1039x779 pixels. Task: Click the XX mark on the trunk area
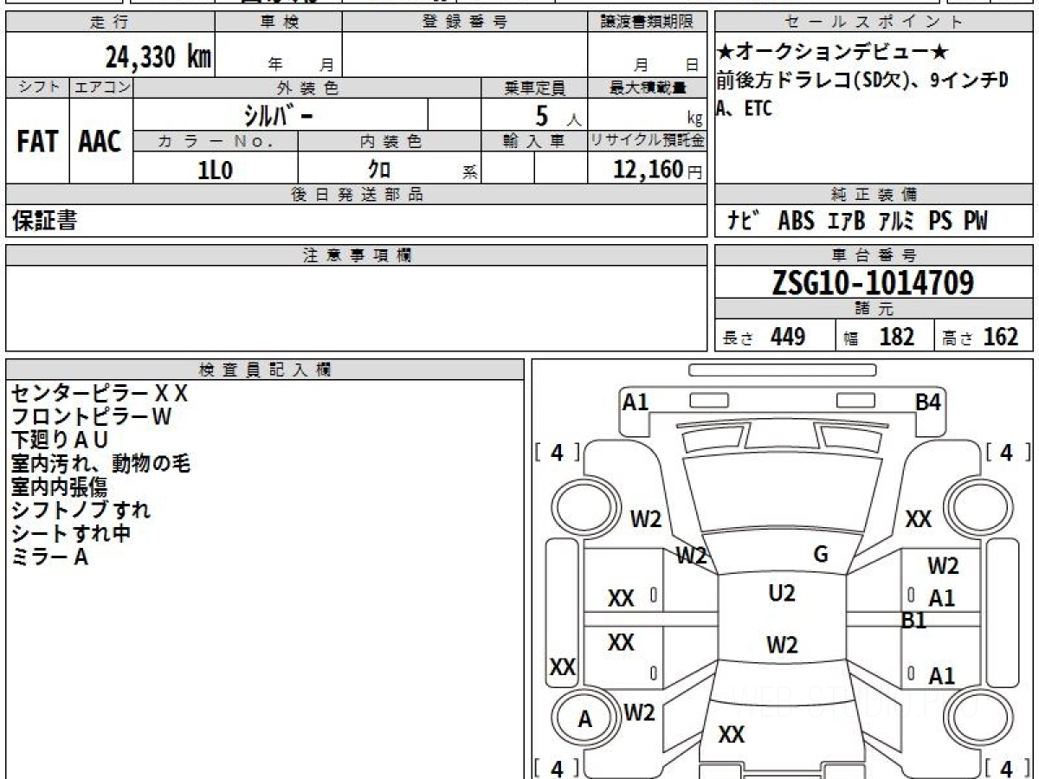coord(731,735)
